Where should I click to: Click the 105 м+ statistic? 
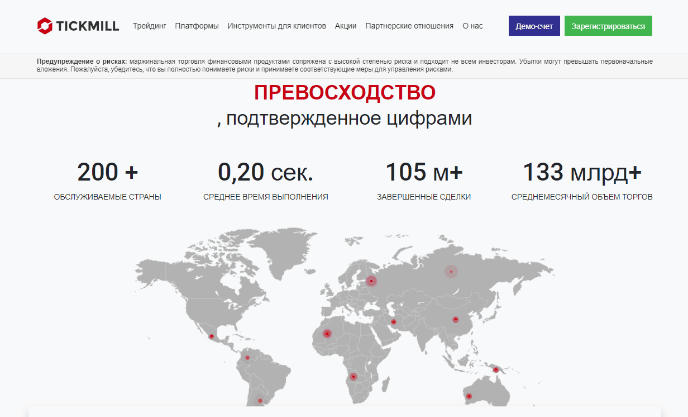tap(424, 172)
